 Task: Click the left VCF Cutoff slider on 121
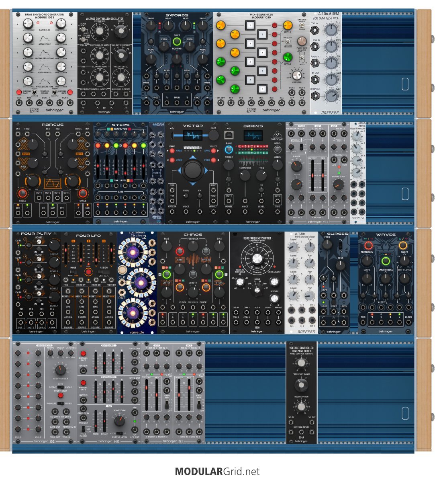(x=147, y=395)
